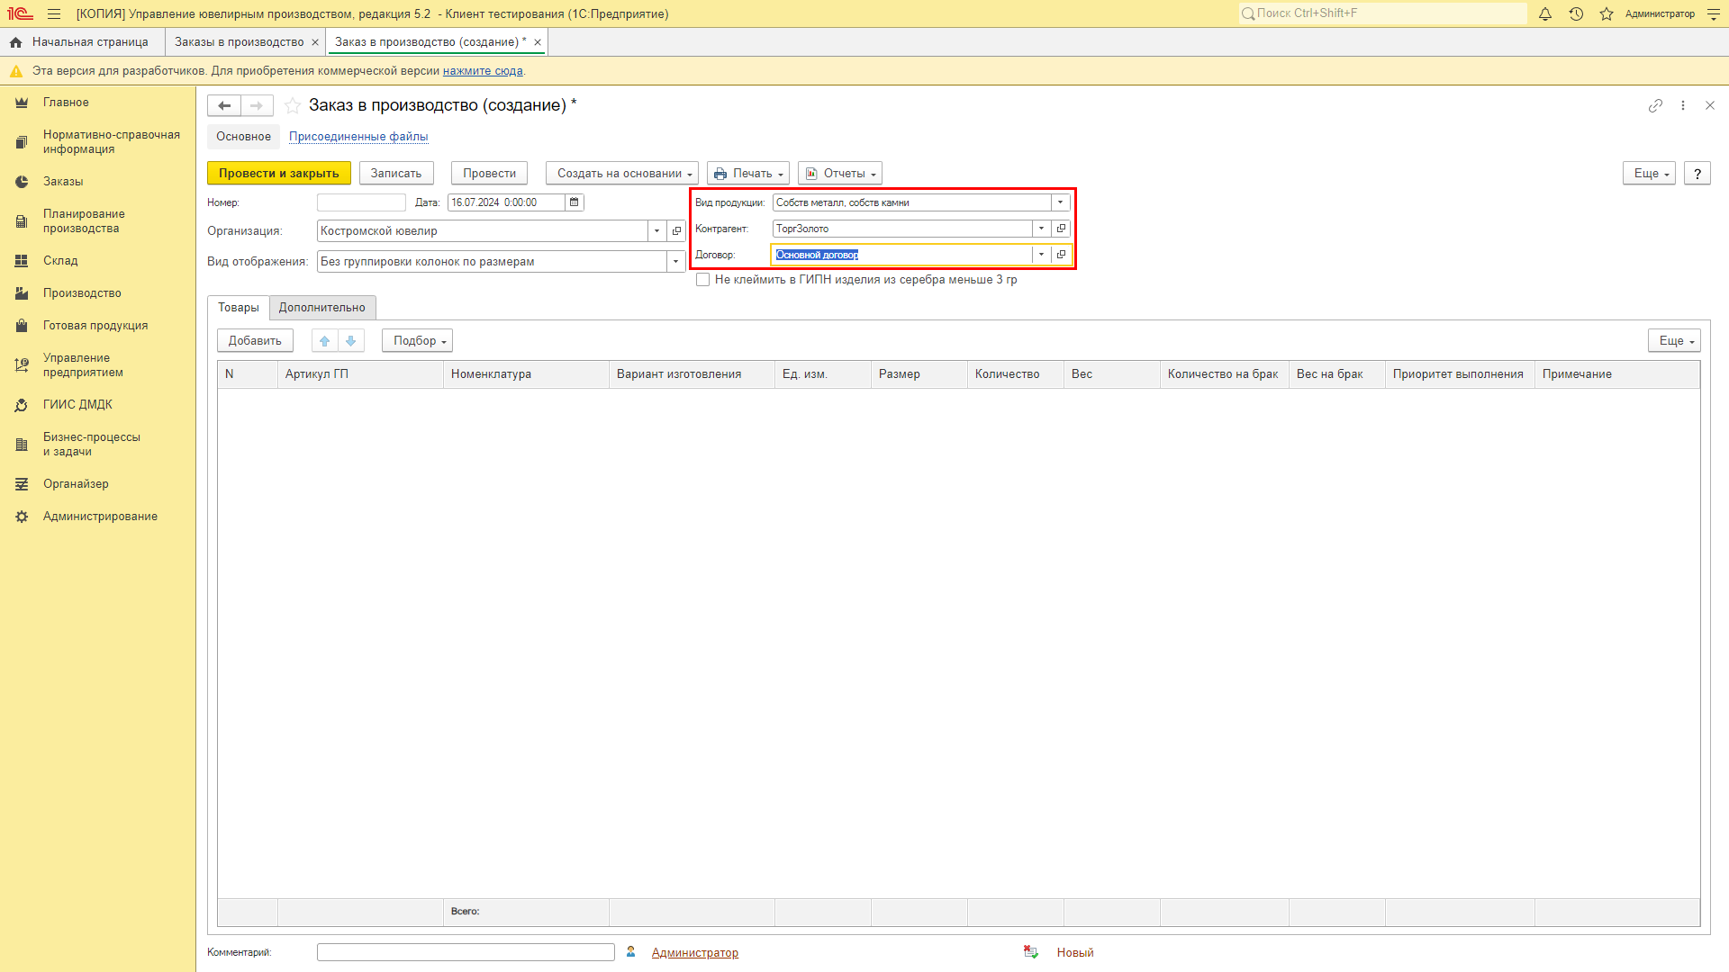
Task: Switch to the Товары tab
Action: tap(238, 308)
